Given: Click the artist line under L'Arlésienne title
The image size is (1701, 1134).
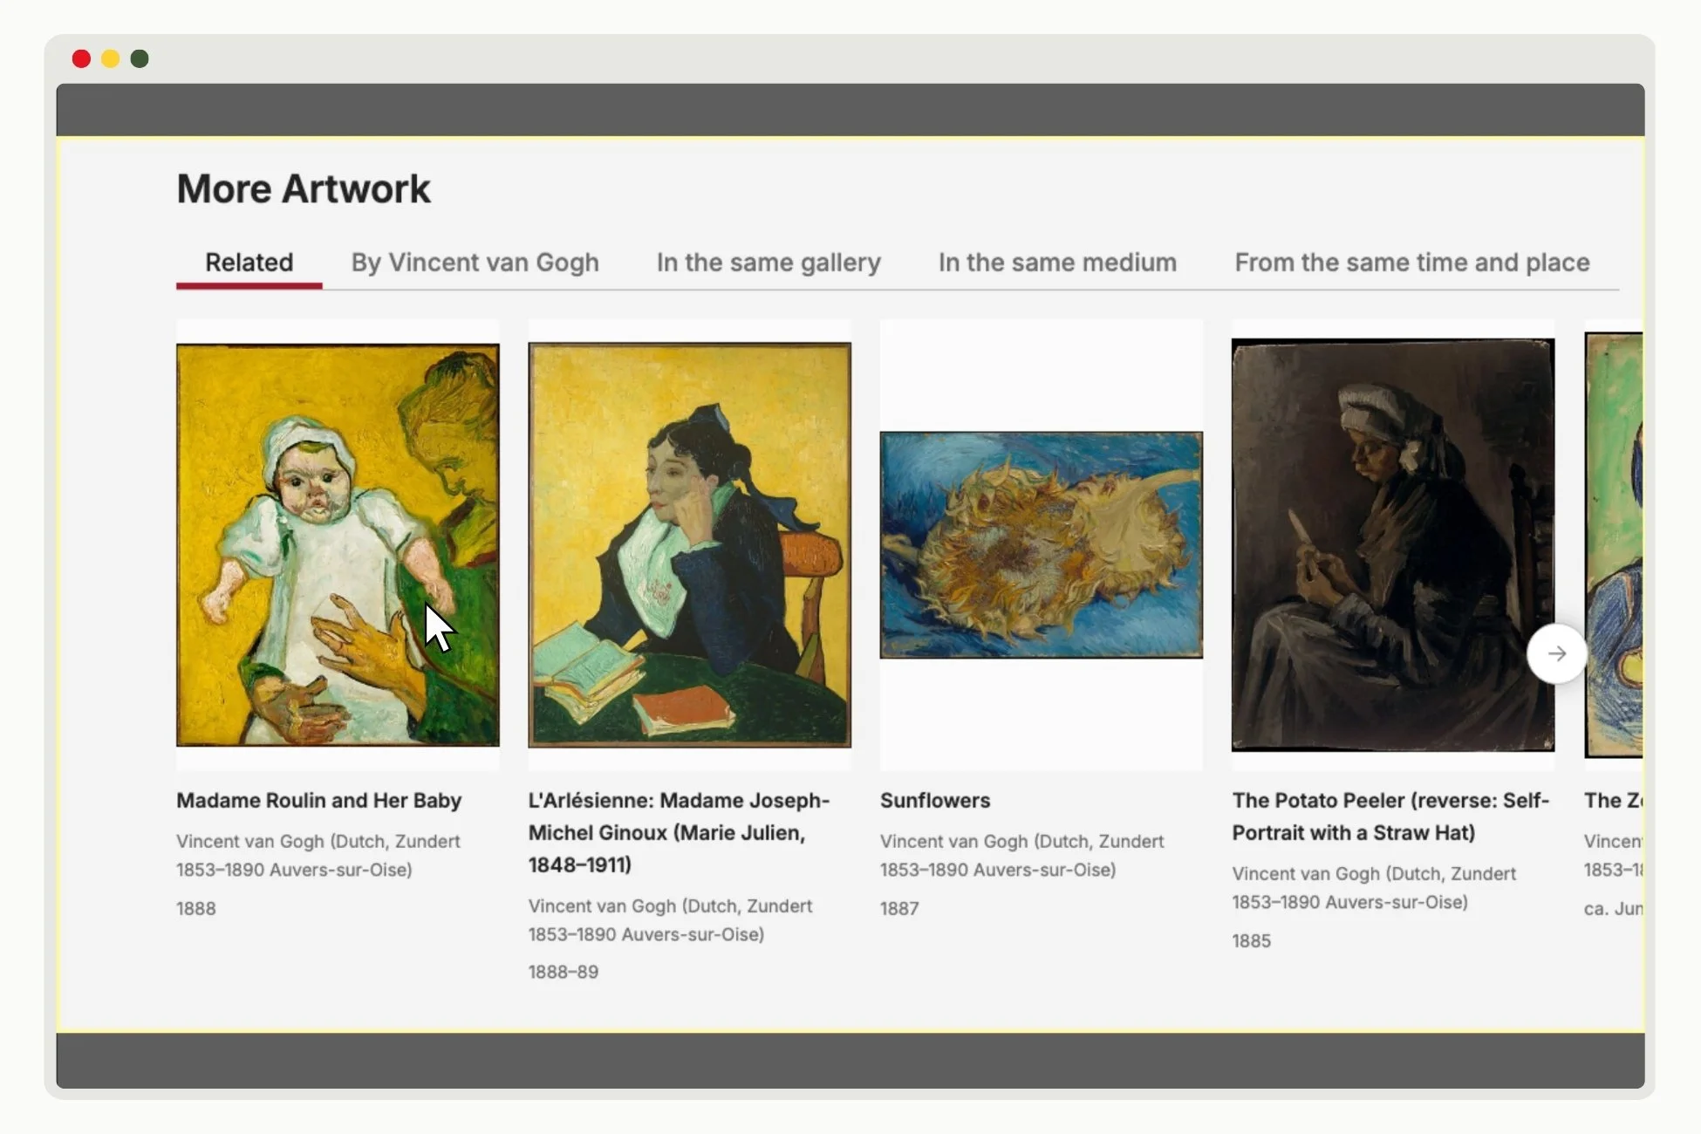Looking at the screenshot, I should coord(670,920).
